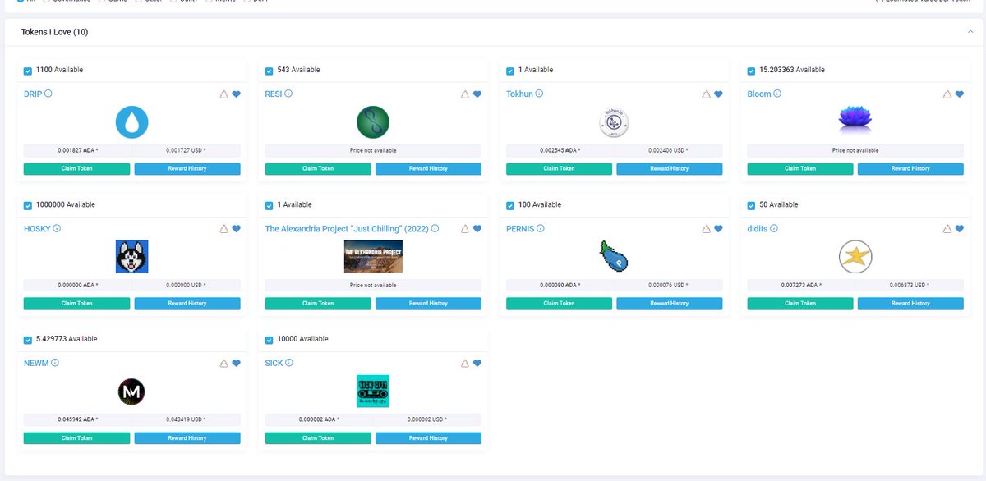Viewport: 986px width, 481px height.
Task: Unfavorite didits with the heart icon
Action: tap(960, 229)
